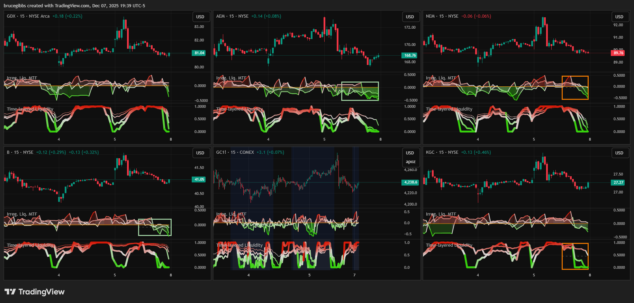Click the green rectangle on B chart indicator
Viewport: 634px width, 303px height.
(155, 227)
